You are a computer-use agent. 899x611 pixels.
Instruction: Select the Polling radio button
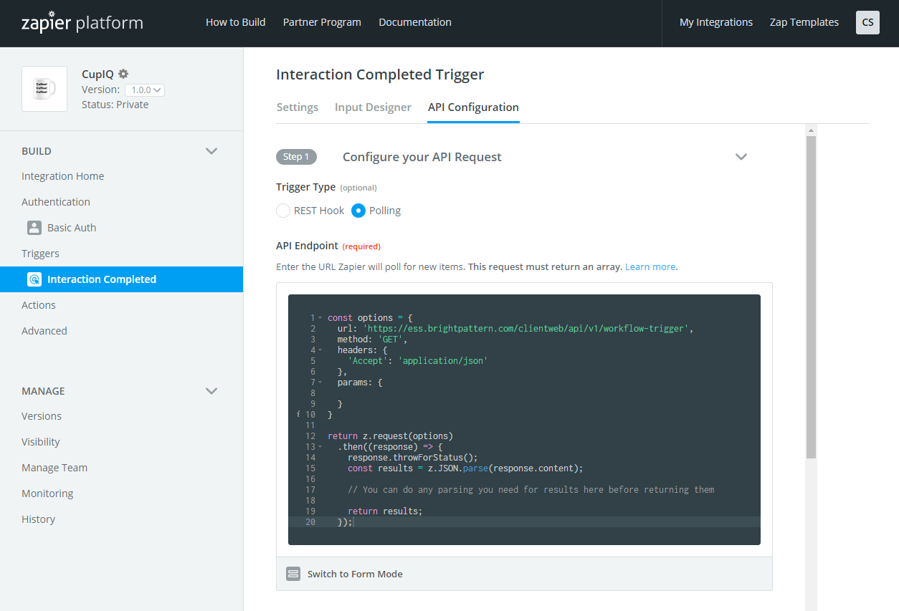point(358,211)
